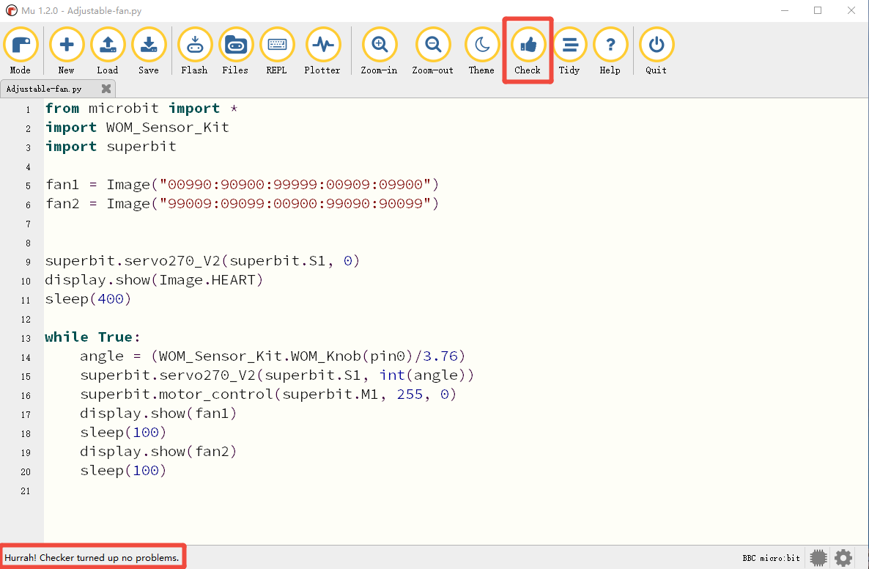Toggle the Theme moon icon

(481, 51)
